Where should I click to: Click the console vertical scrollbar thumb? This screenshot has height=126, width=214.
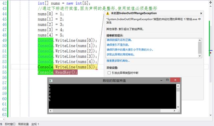click(x=178, y=90)
